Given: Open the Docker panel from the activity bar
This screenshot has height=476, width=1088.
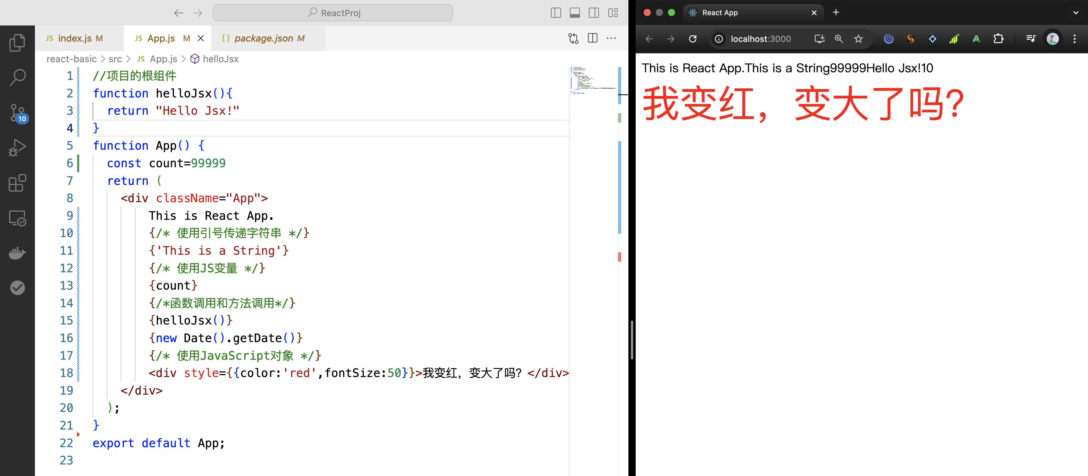Looking at the screenshot, I should [17, 253].
